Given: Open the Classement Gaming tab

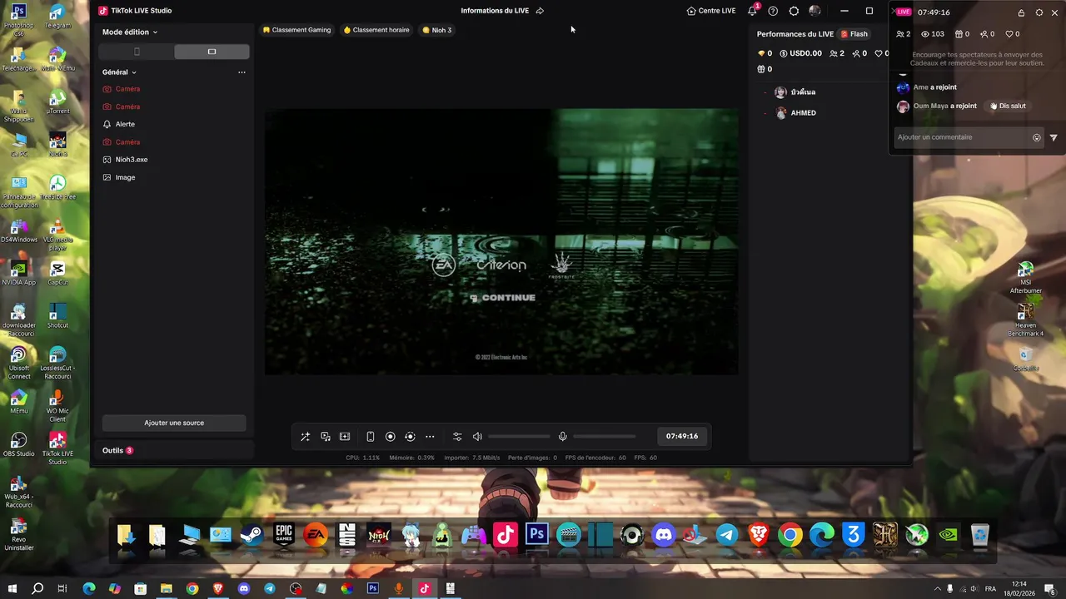Looking at the screenshot, I should (x=296, y=30).
